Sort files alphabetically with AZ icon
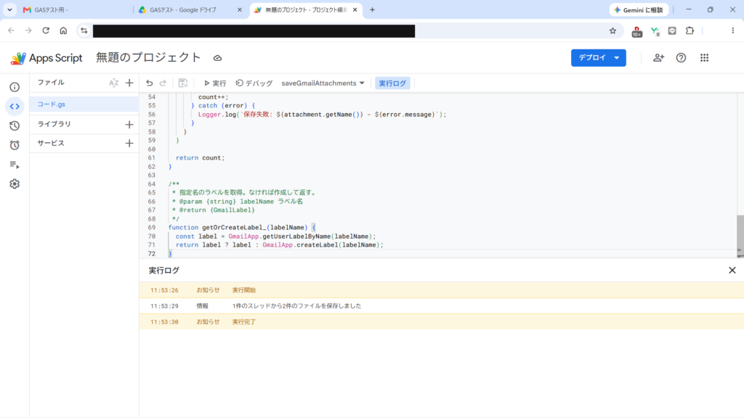 [x=114, y=83]
